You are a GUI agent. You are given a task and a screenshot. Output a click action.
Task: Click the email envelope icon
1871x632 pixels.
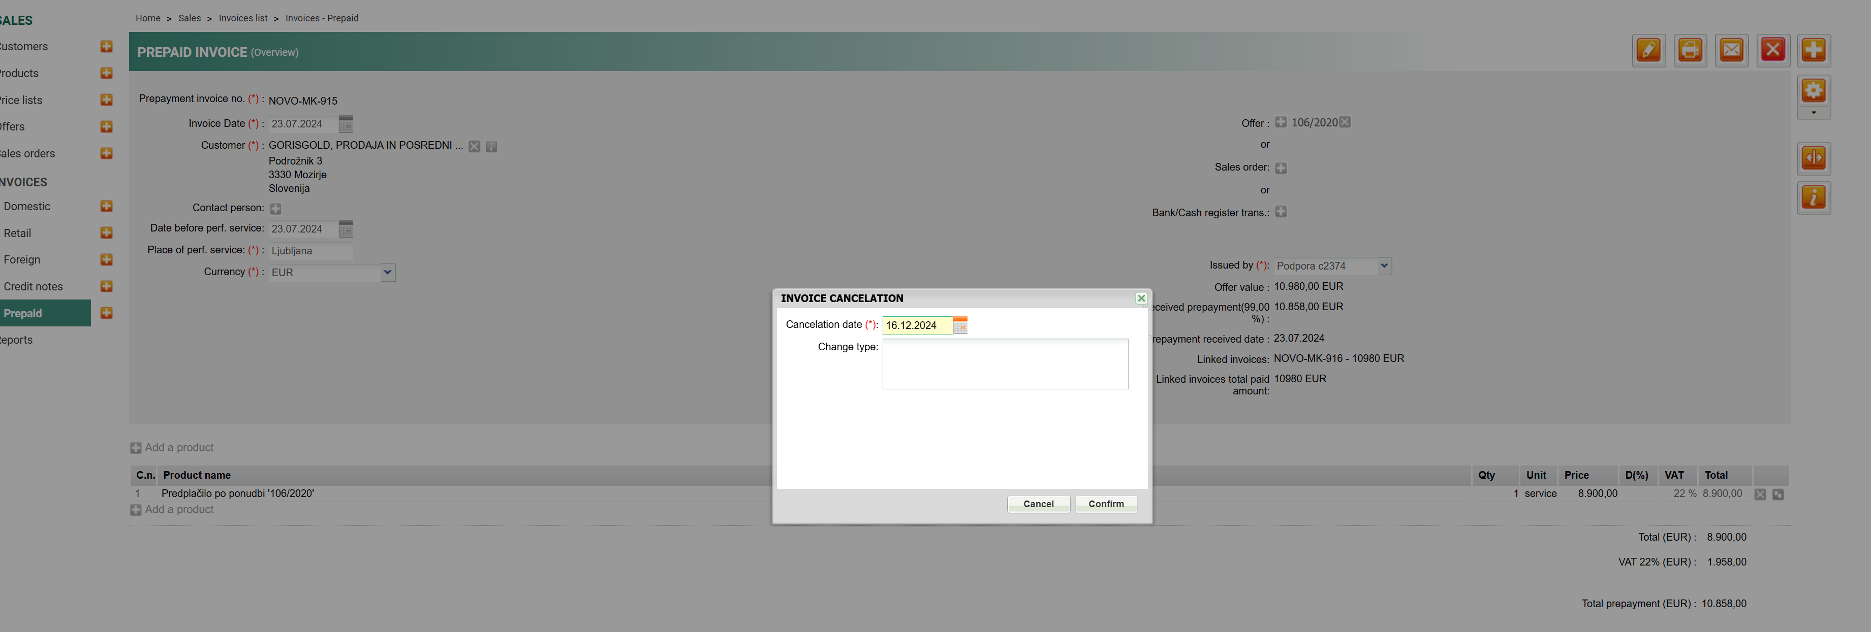pos(1732,50)
